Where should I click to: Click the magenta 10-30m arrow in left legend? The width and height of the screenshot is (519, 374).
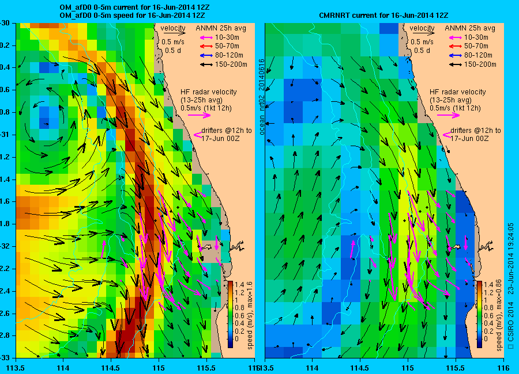206,37
